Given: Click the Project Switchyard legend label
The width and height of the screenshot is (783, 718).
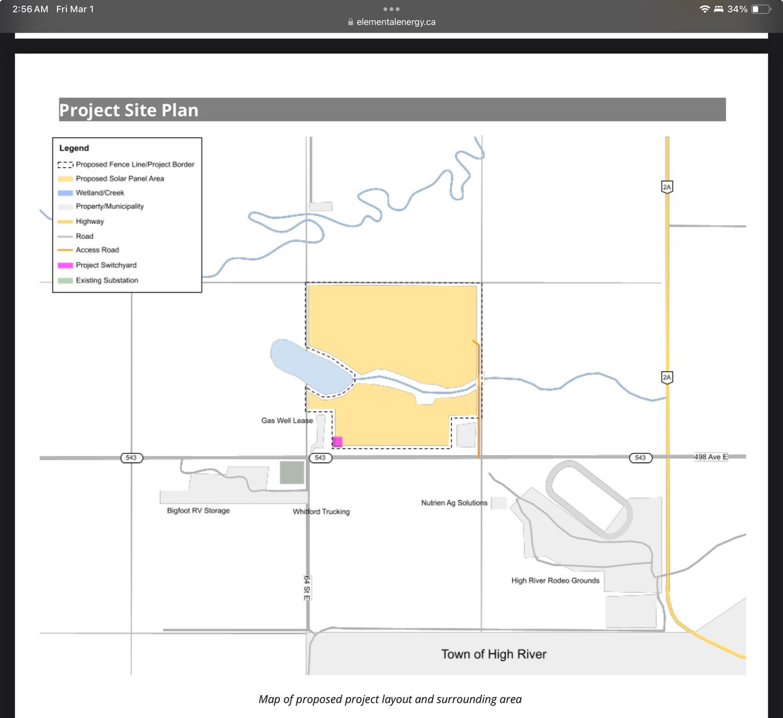Looking at the screenshot, I should click(106, 265).
